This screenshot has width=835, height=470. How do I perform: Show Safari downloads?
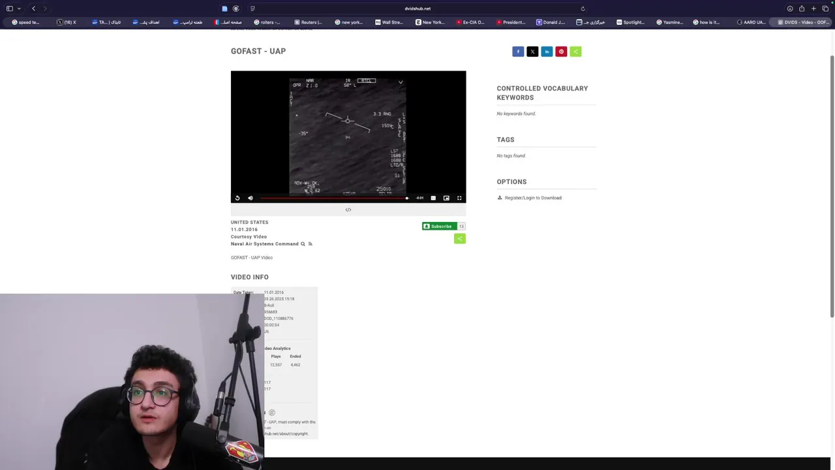coord(790,8)
